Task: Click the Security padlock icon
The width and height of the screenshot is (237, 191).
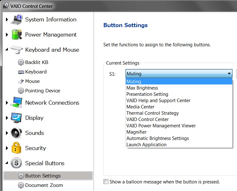Action: [x=16, y=148]
